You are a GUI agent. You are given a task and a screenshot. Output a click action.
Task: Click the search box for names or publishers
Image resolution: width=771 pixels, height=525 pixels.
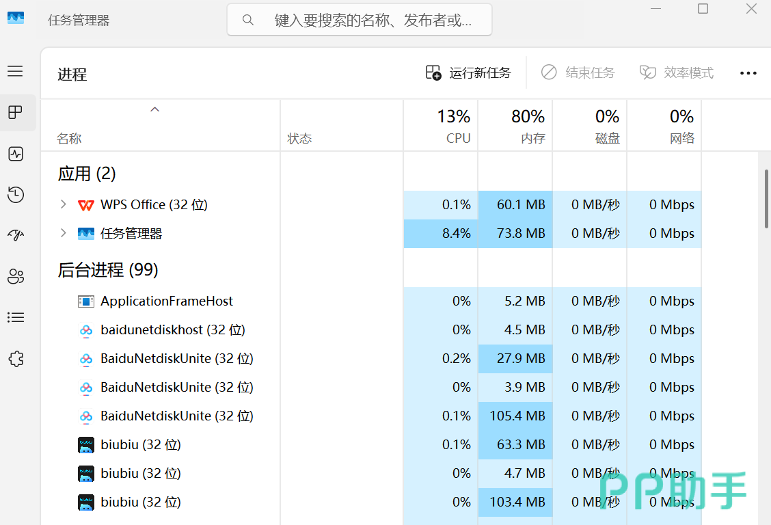(x=360, y=20)
